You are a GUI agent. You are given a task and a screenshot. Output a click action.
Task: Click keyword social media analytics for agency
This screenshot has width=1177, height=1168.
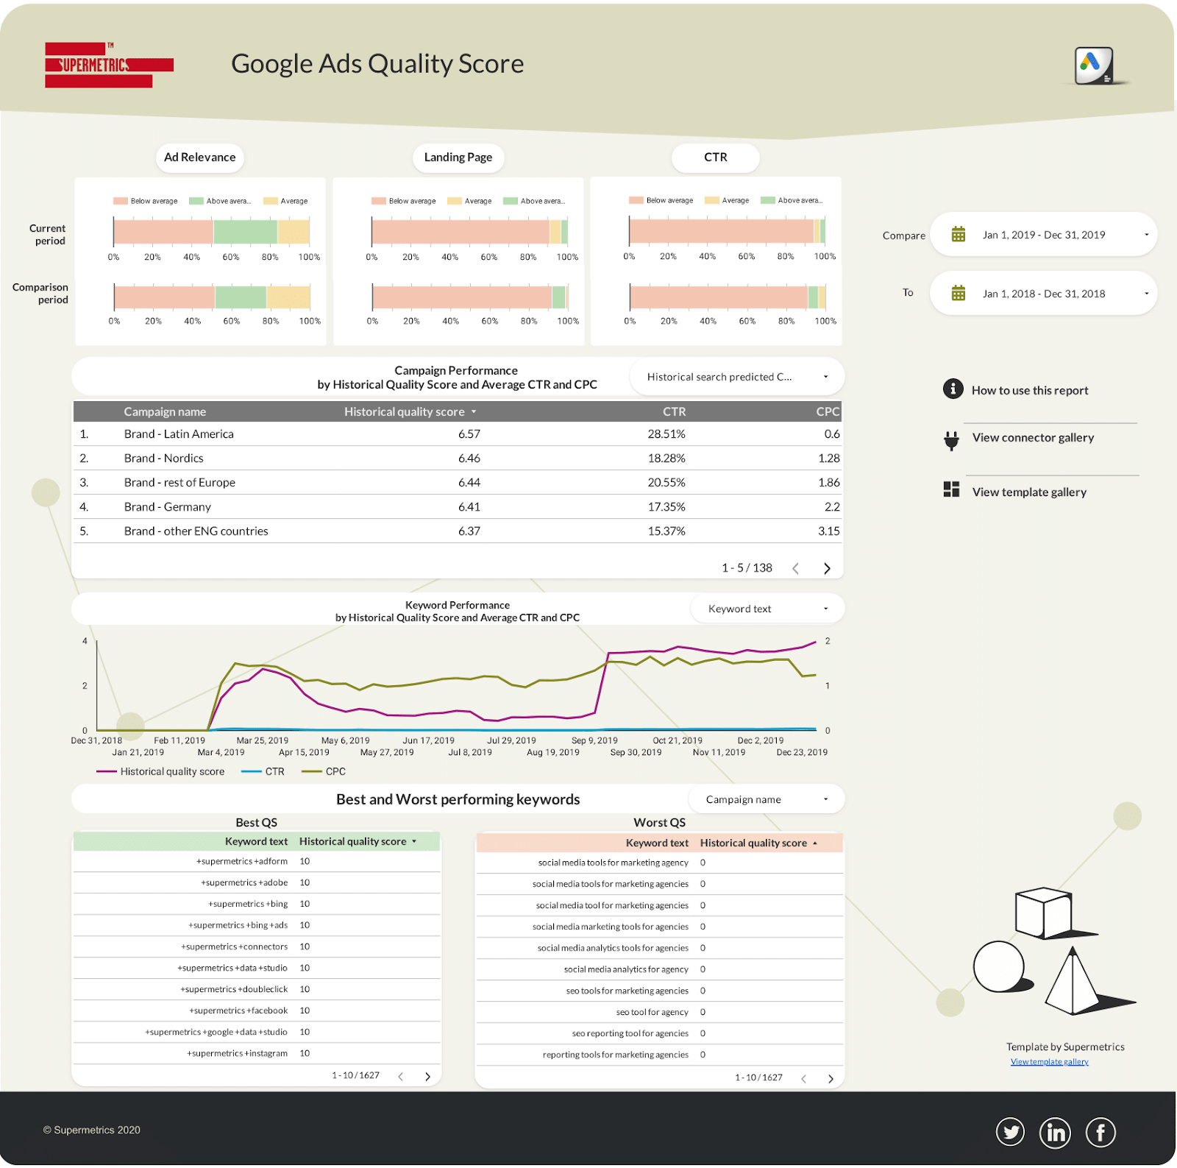pos(627,969)
